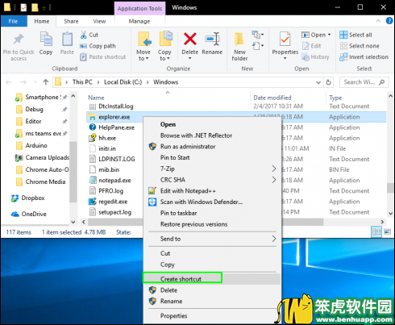Select the Debug folder in sidebar
The width and height of the screenshot is (395, 325).
pyautogui.click(x=34, y=109)
